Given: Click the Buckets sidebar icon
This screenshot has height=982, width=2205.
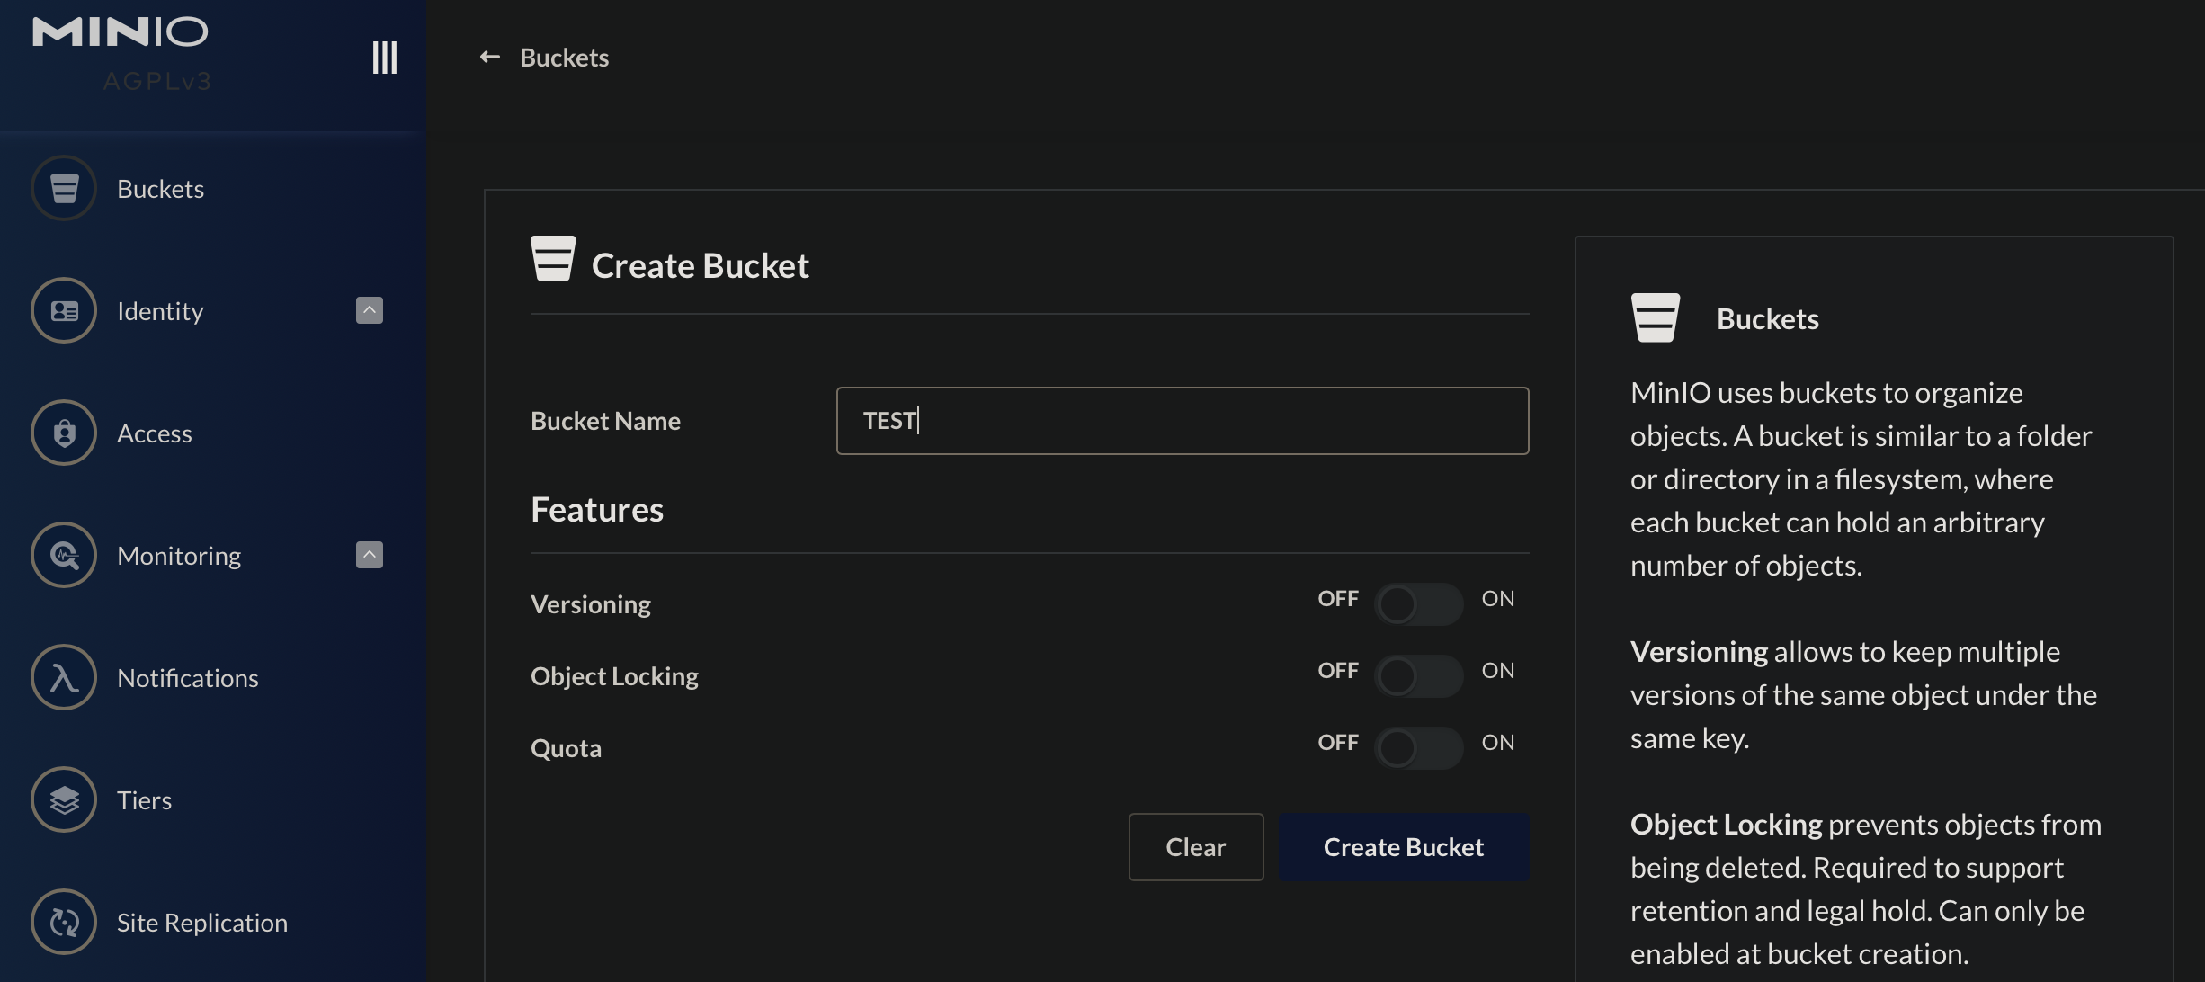Looking at the screenshot, I should [64, 189].
